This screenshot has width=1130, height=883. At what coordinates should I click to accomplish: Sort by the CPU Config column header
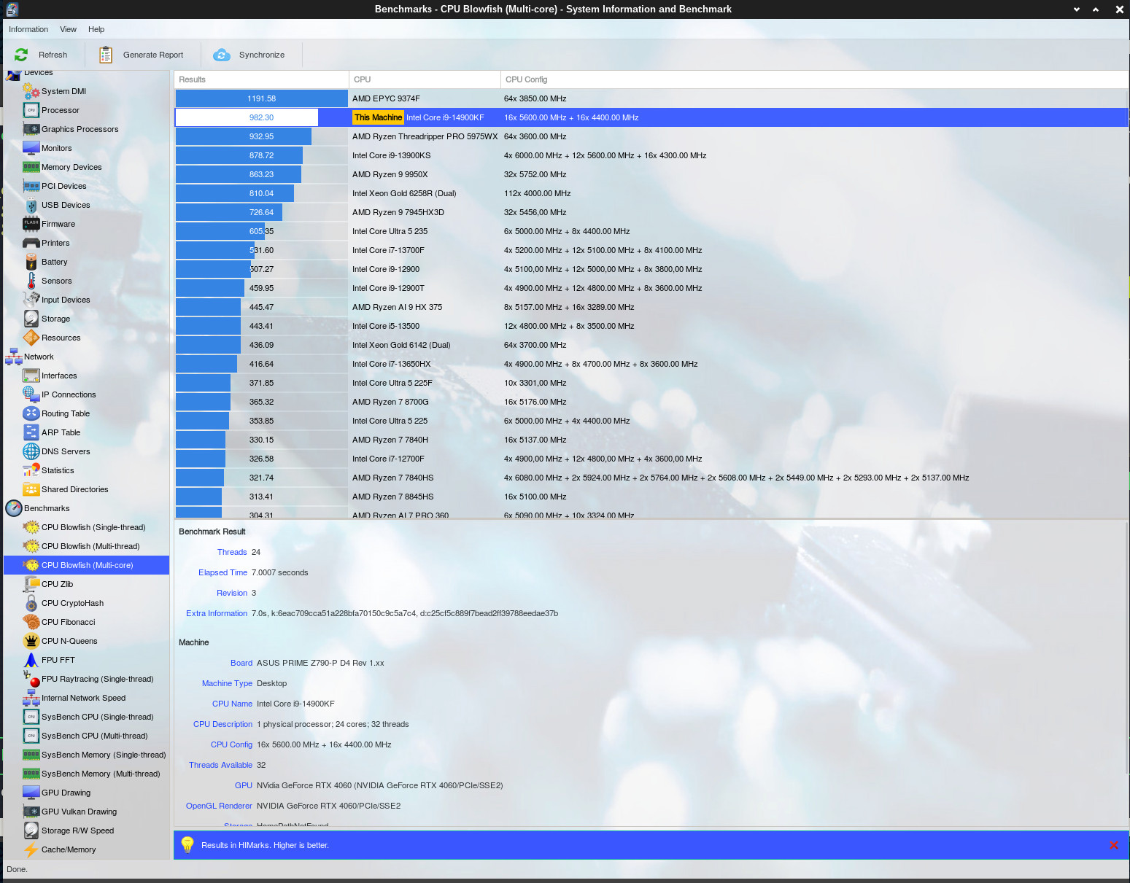(814, 79)
